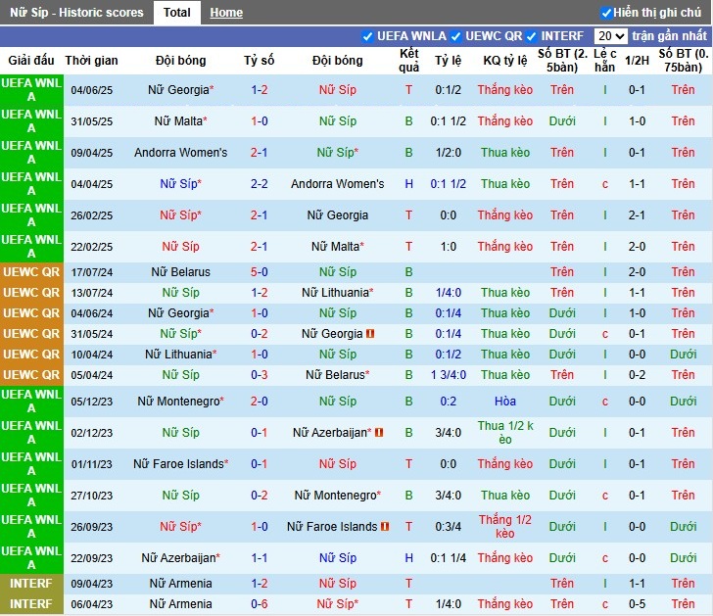Open the Nữ Belarus 5-0 match score
This screenshot has height=616, width=713.
(x=260, y=272)
